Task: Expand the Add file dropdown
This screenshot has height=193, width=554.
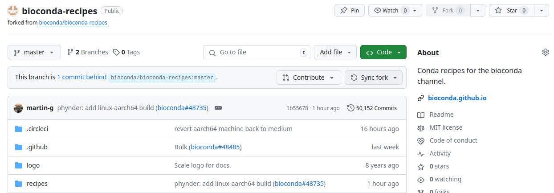Action: pos(335,52)
